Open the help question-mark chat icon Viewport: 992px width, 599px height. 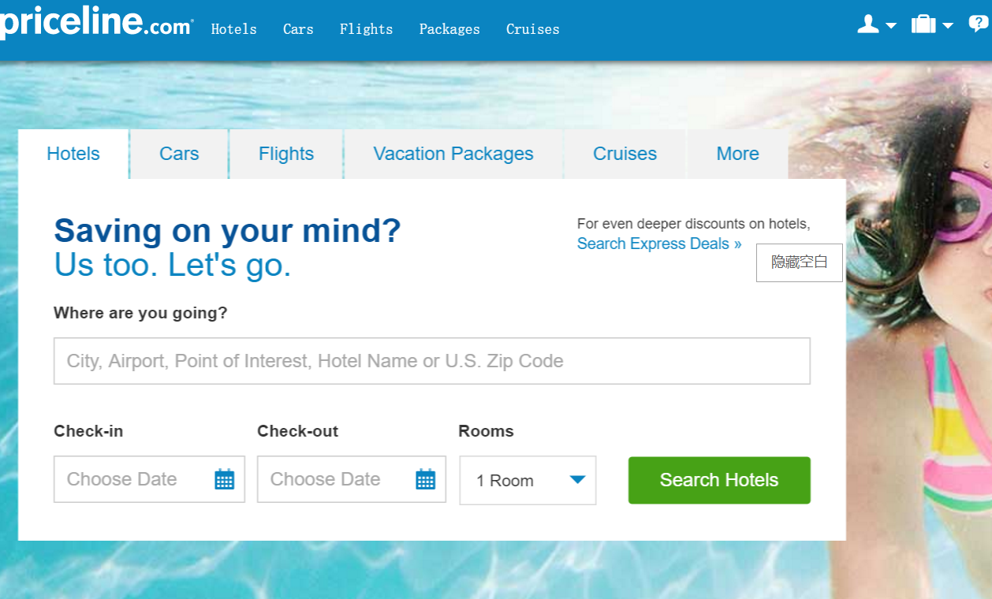click(979, 24)
